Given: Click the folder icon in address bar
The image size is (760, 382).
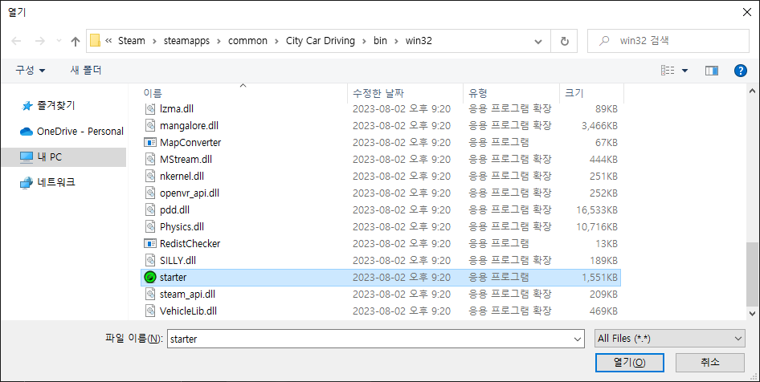Looking at the screenshot, I should 96,41.
